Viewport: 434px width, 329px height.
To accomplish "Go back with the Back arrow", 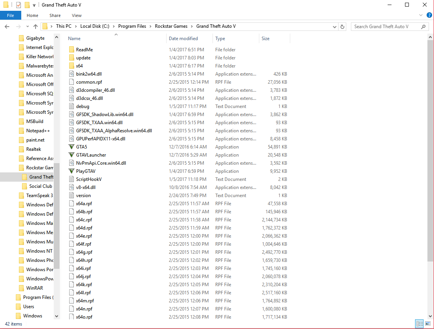I will tap(7, 27).
